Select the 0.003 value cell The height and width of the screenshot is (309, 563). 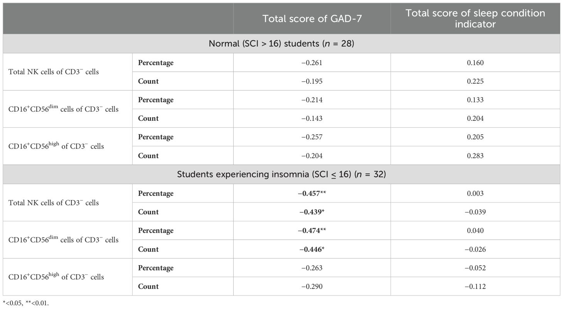click(x=475, y=193)
